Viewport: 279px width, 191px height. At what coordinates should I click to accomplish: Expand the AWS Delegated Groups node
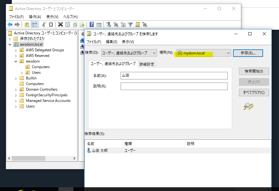16,50
